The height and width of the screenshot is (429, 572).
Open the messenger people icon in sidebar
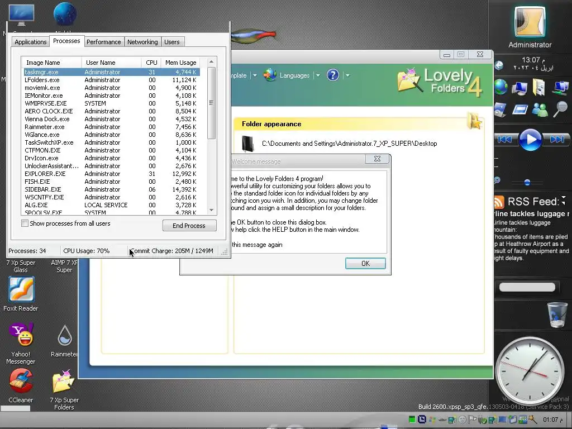click(540, 109)
